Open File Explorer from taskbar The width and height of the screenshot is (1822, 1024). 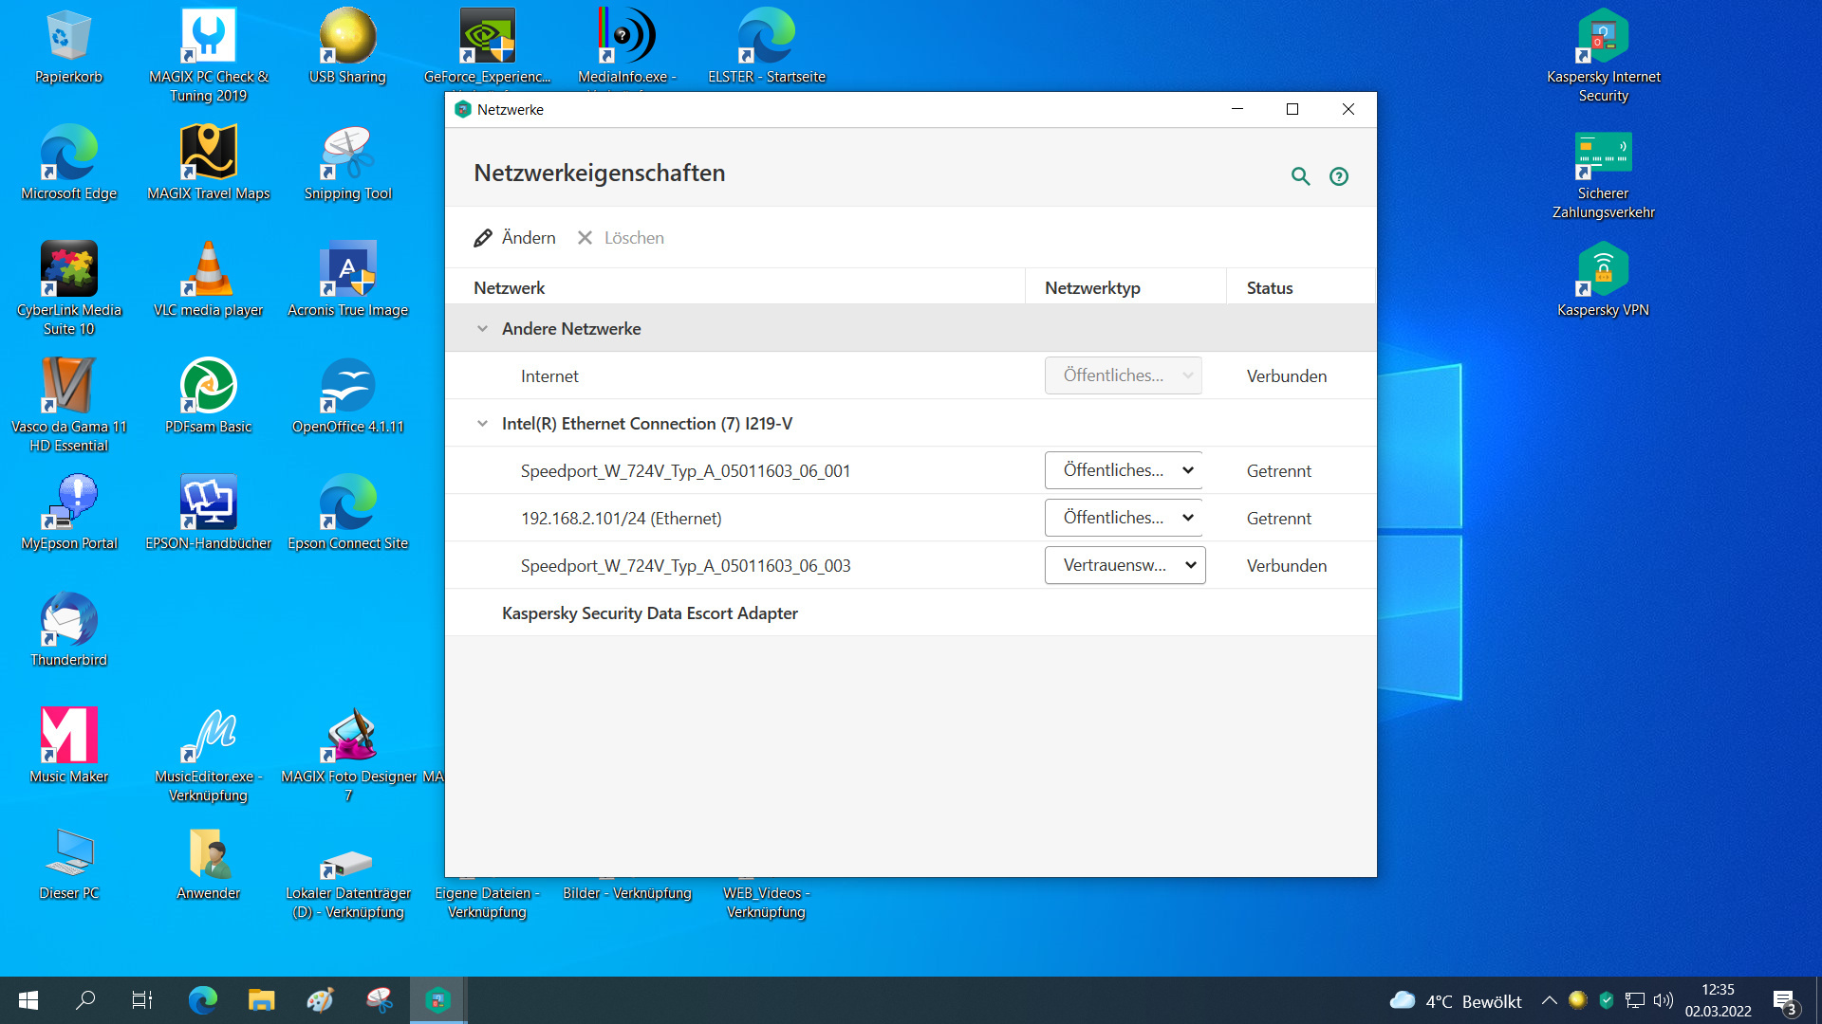(261, 1000)
